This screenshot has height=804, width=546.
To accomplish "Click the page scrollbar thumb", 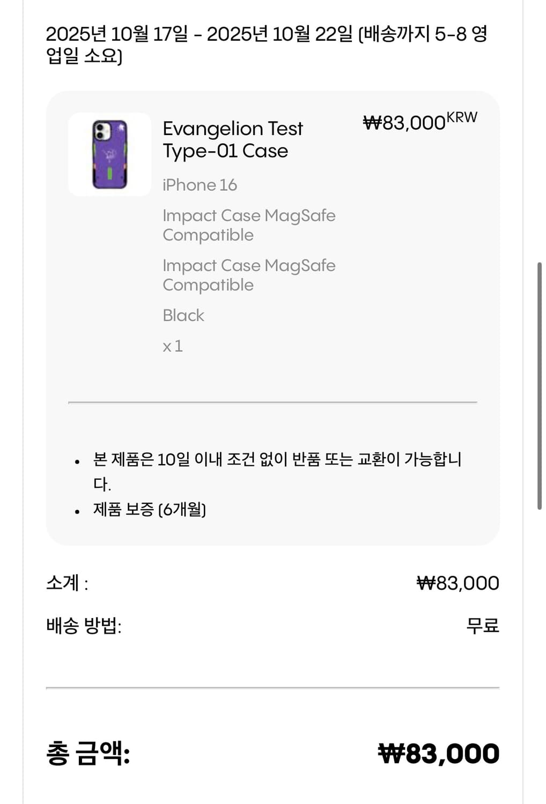I will click(539, 386).
